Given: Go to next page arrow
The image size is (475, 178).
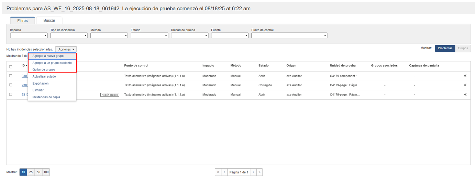Looking at the screenshot, I should click(253, 172).
